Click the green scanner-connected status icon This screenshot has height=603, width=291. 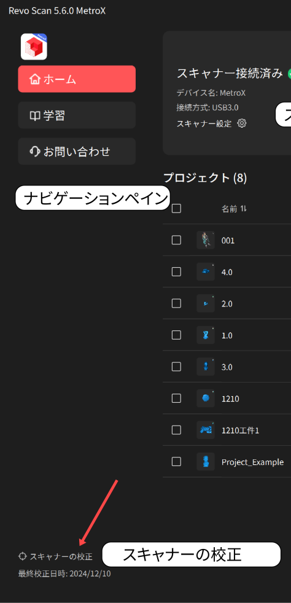(x=289, y=74)
